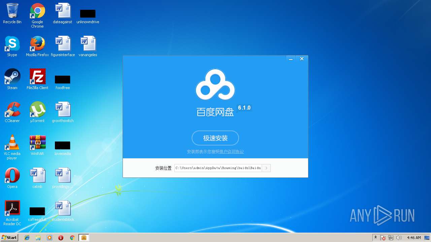Launch Internet Explorer from taskbar
Viewport: 431px width, 242px height.
pos(27,238)
